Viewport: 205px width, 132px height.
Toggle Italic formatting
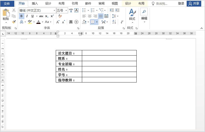[x=27, y=16]
